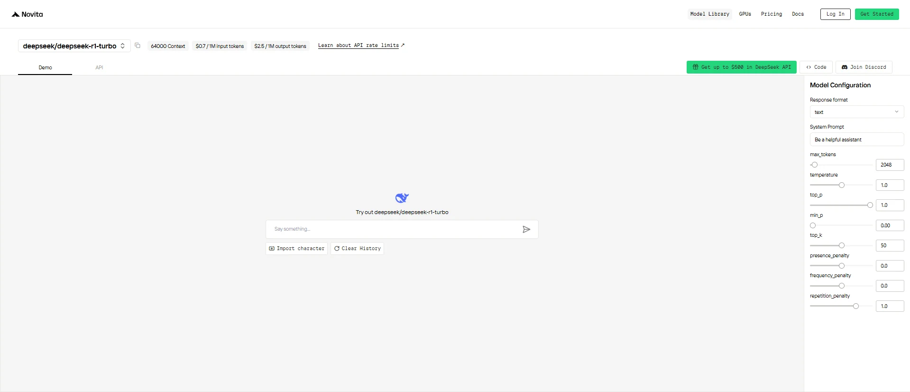Click the Clear History button
The height and width of the screenshot is (392, 910).
[357, 249]
